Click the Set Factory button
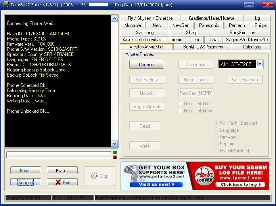This screenshot has height=206, width=276. click(x=147, y=80)
